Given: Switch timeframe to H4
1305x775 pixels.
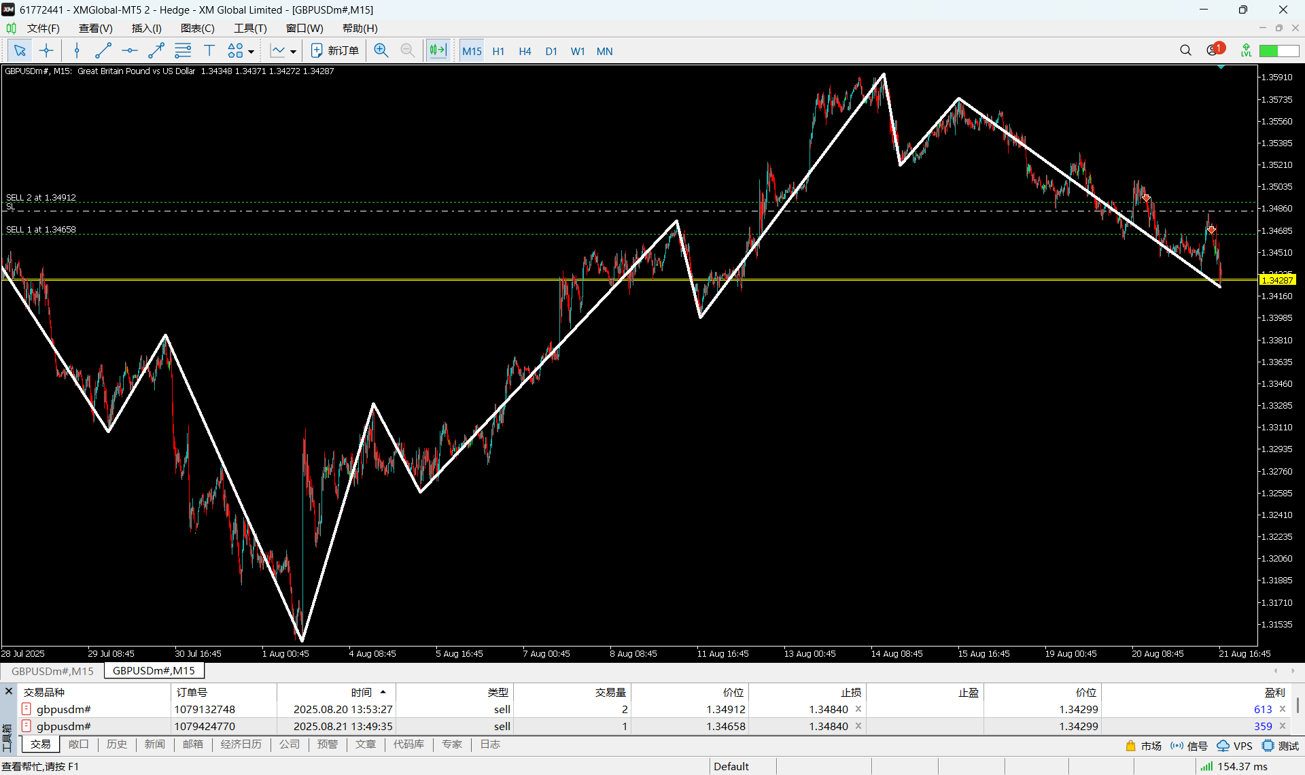Looking at the screenshot, I should tap(525, 52).
